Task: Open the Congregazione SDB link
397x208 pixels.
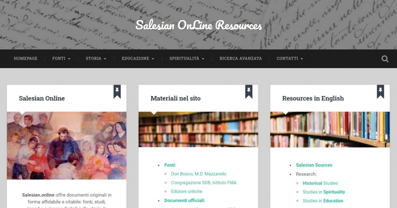Action: click(191, 183)
